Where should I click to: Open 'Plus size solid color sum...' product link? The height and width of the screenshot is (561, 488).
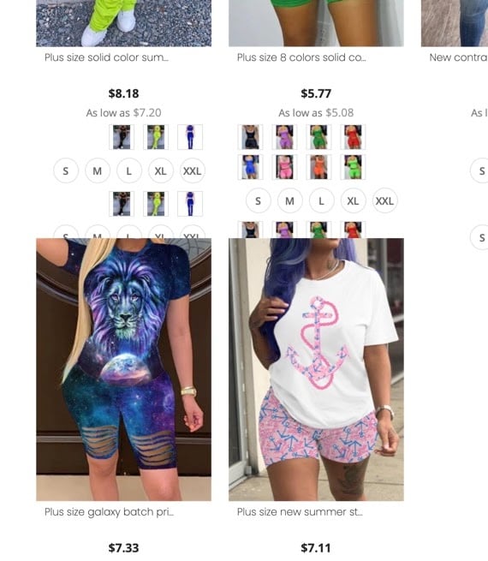(106, 57)
